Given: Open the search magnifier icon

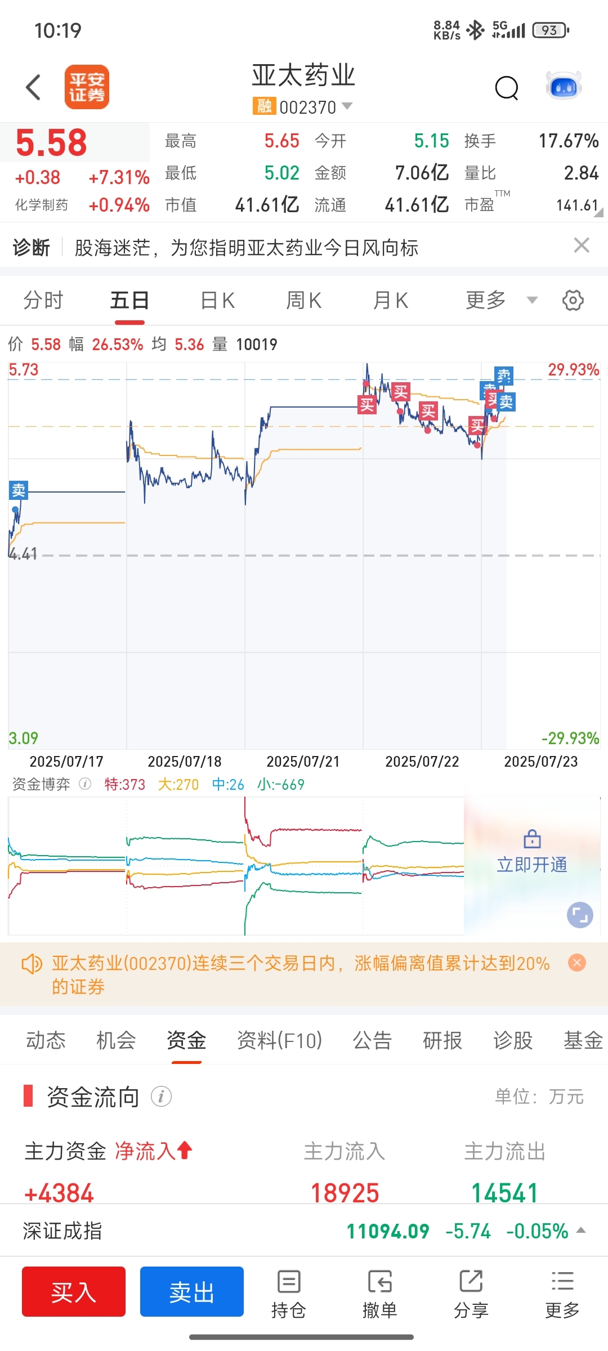Looking at the screenshot, I should 507,88.
